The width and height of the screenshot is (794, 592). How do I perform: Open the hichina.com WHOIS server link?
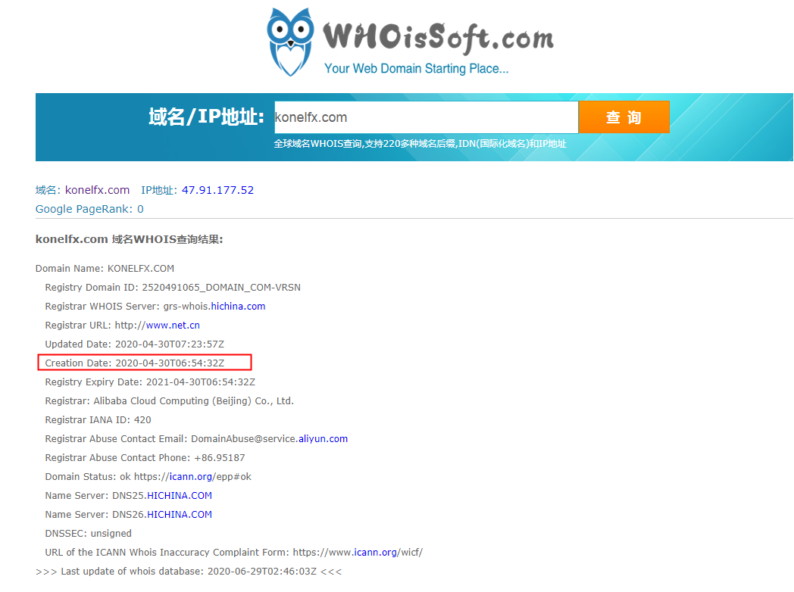(x=238, y=306)
